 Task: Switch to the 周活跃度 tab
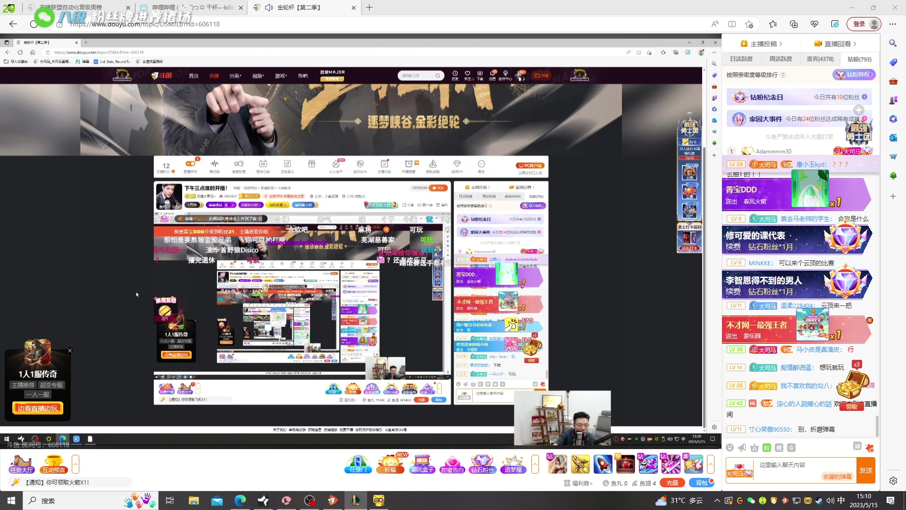coord(780,59)
